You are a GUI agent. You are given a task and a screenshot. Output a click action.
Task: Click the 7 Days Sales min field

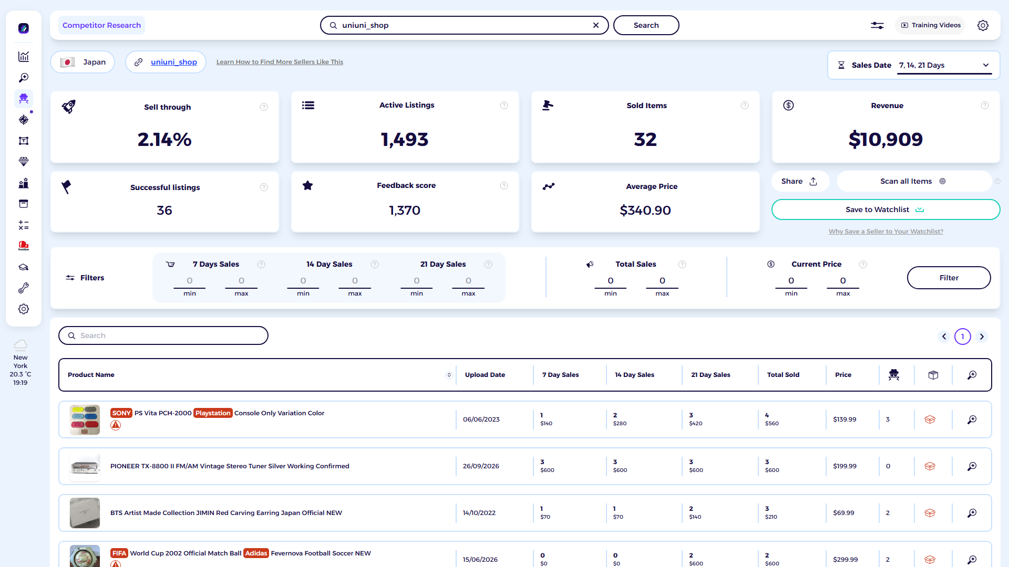tap(190, 281)
